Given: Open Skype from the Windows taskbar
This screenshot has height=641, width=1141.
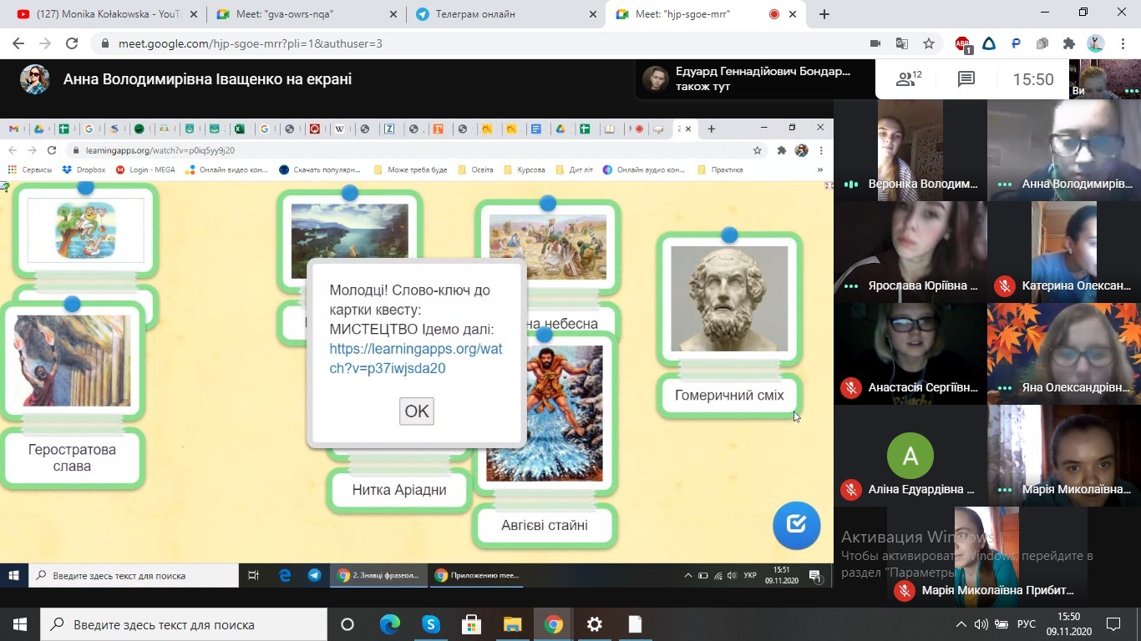Looking at the screenshot, I should [x=430, y=624].
